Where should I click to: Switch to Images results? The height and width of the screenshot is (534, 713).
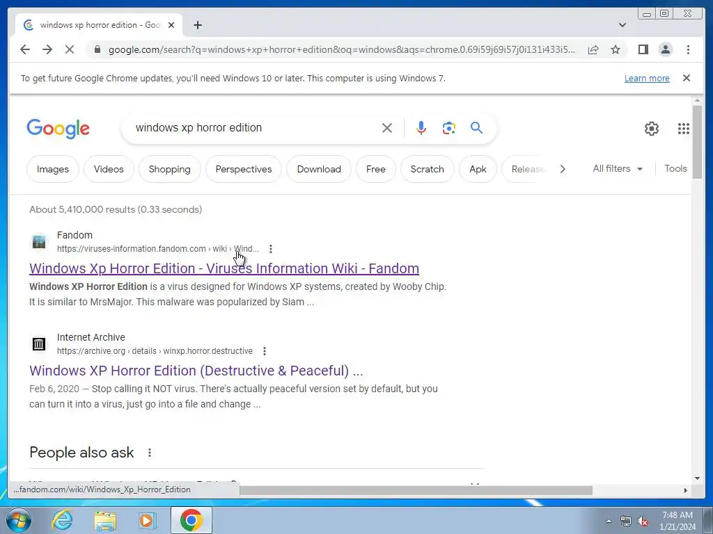(x=53, y=169)
